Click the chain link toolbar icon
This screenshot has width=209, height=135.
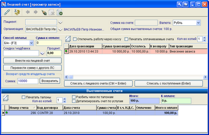point(7,12)
